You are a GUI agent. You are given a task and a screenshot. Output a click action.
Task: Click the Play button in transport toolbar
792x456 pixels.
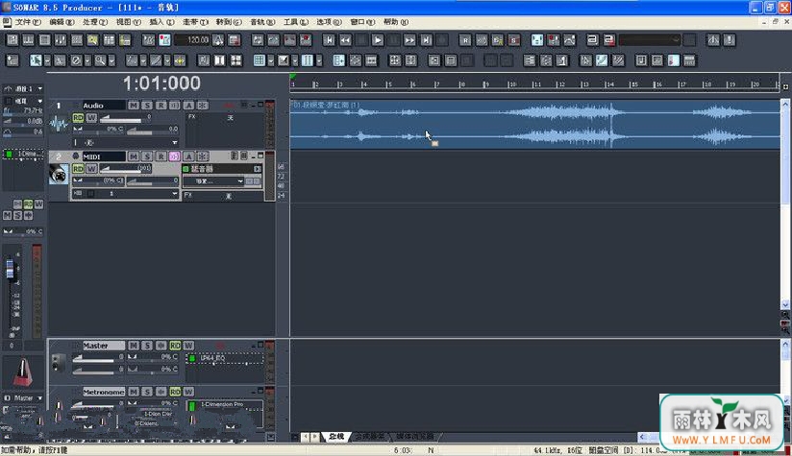[x=378, y=40]
